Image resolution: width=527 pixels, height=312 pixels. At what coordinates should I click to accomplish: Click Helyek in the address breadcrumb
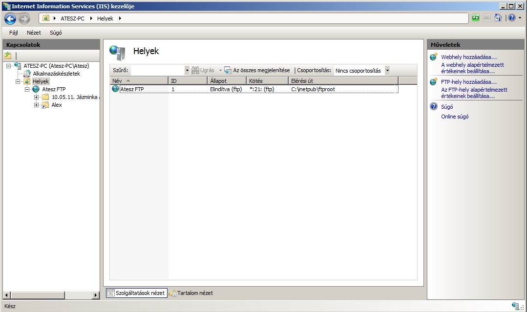tap(105, 19)
